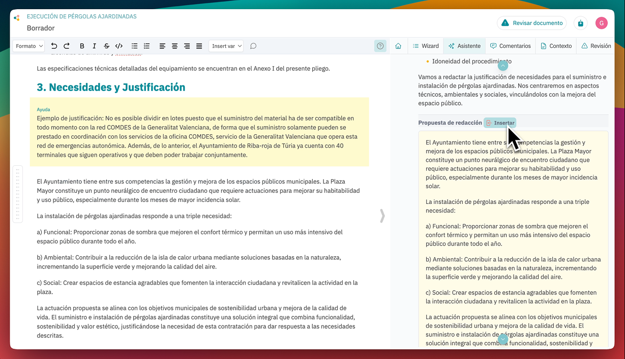The height and width of the screenshot is (359, 625).
Task: Click paragraph starting b) Ambiental in document
Action: 189,262
